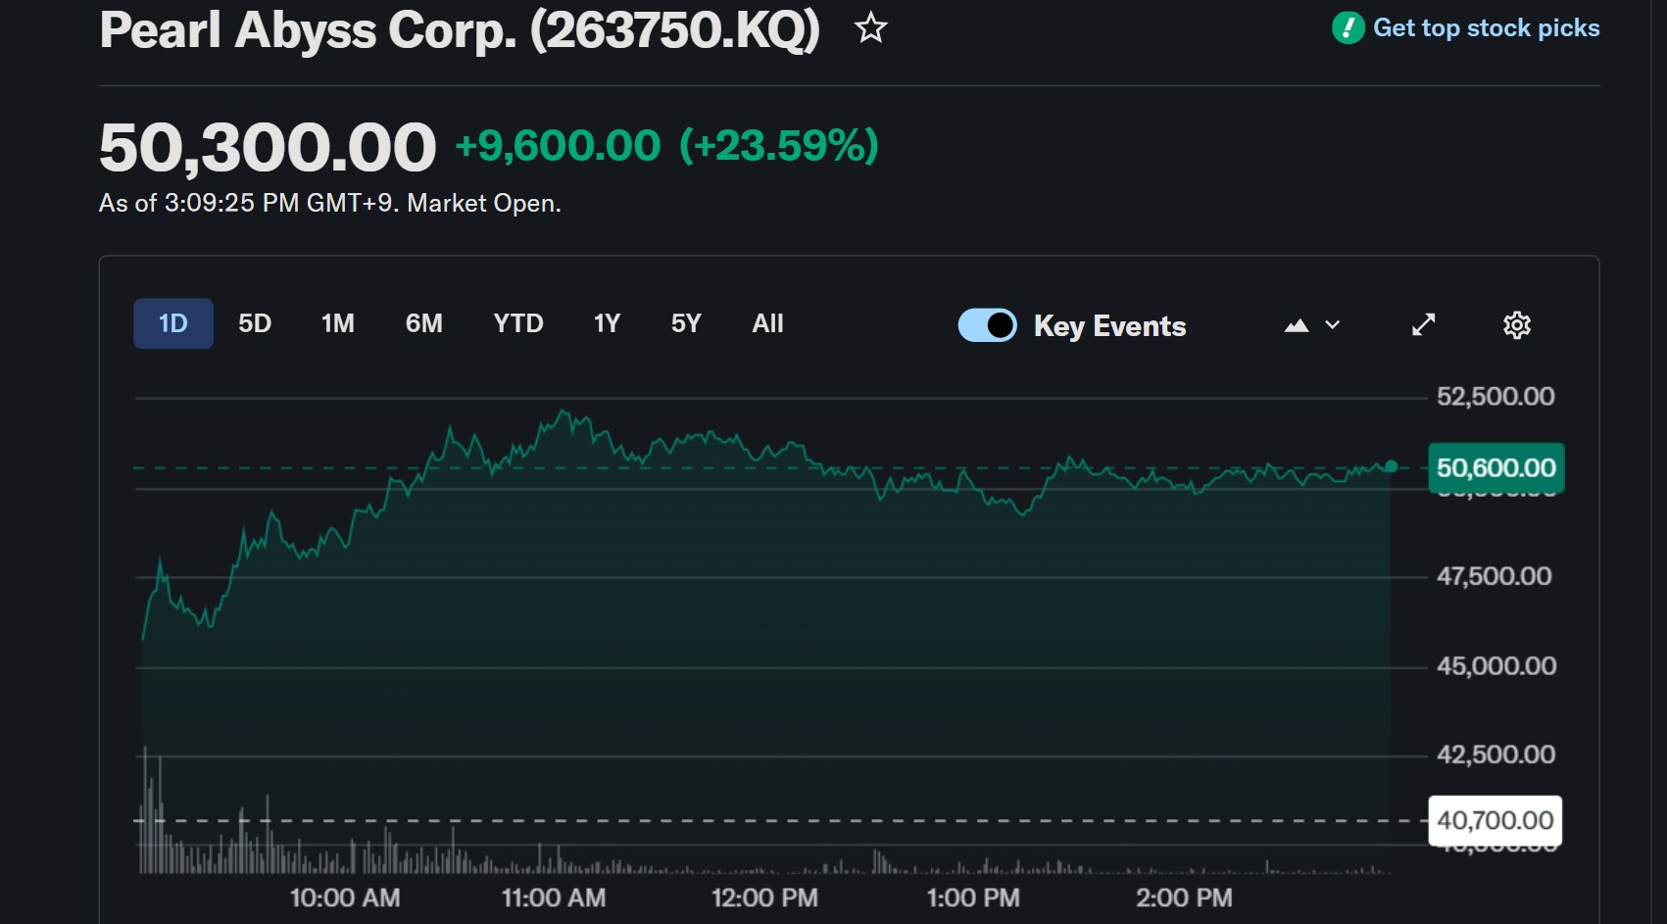Click the mountain chart type icon
This screenshot has width=1667, height=924.
[x=1297, y=325]
